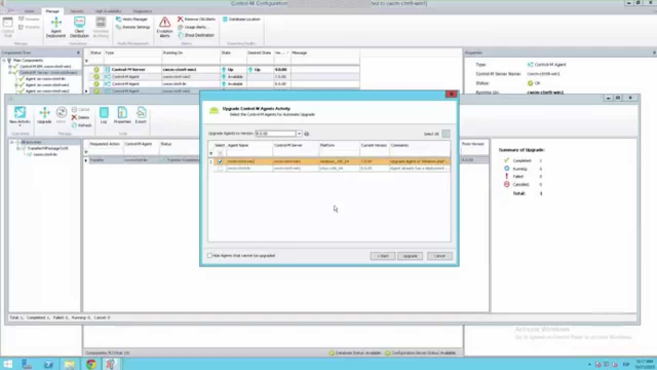657x370 pixels.
Task: Uncheck the highlighted agent row's Select checkbox
Action: tap(220, 161)
